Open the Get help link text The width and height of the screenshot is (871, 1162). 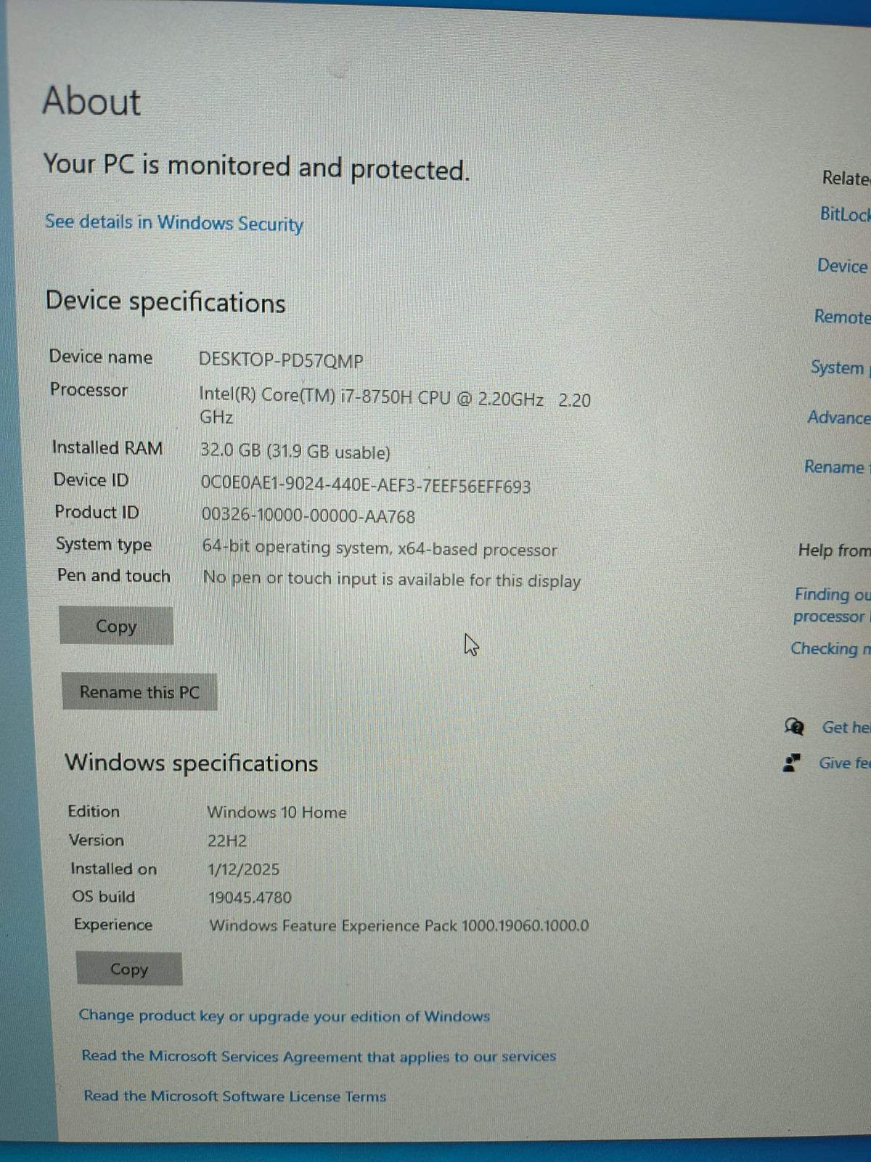[846, 727]
